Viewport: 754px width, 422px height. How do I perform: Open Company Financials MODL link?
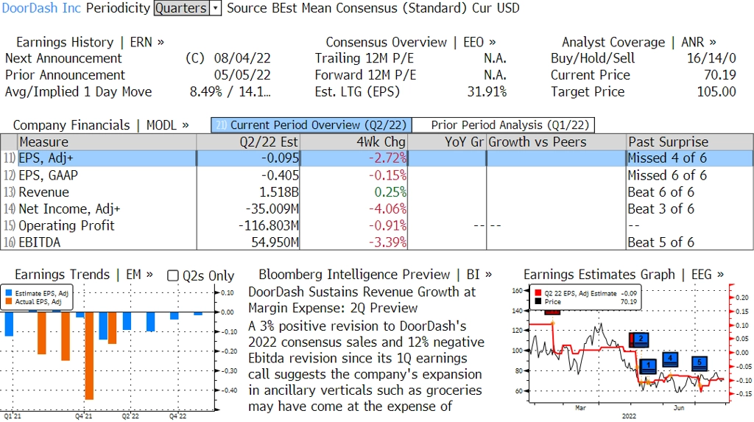(101, 125)
